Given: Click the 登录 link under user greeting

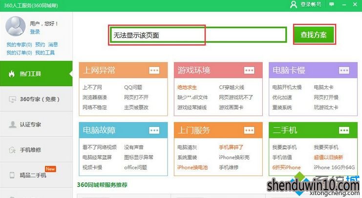Looking at the screenshot, I should (x=35, y=32).
